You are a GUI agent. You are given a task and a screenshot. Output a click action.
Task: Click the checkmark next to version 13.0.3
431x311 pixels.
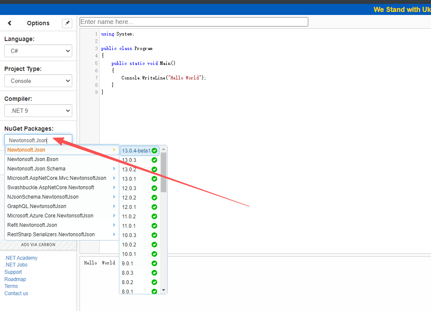[x=154, y=160]
